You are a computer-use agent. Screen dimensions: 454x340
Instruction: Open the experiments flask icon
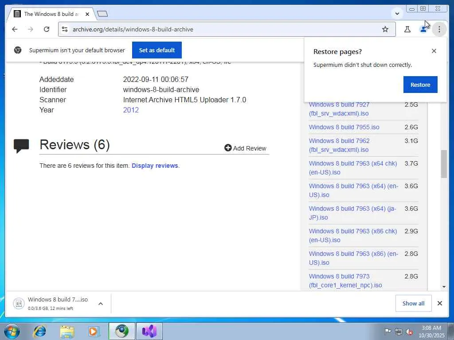407,29
